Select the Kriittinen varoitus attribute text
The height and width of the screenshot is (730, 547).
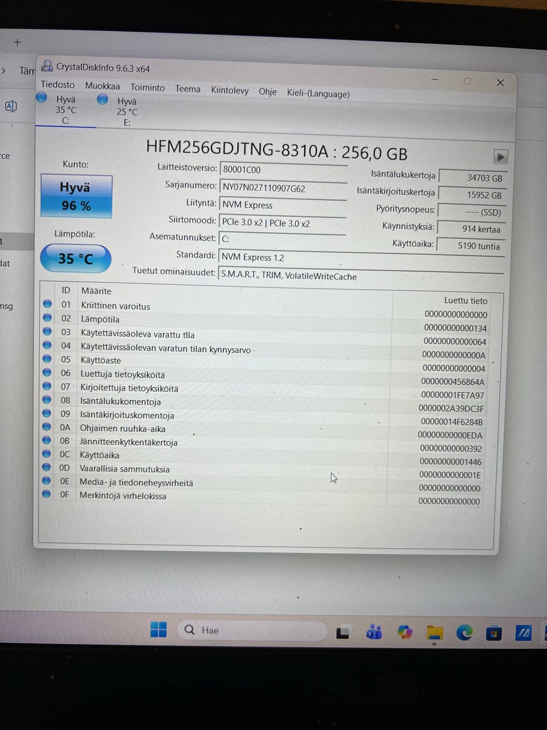pyautogui.click(x=116, y=306)
